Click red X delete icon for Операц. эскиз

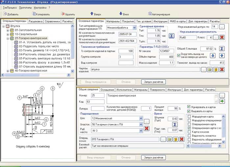[181, 140]
